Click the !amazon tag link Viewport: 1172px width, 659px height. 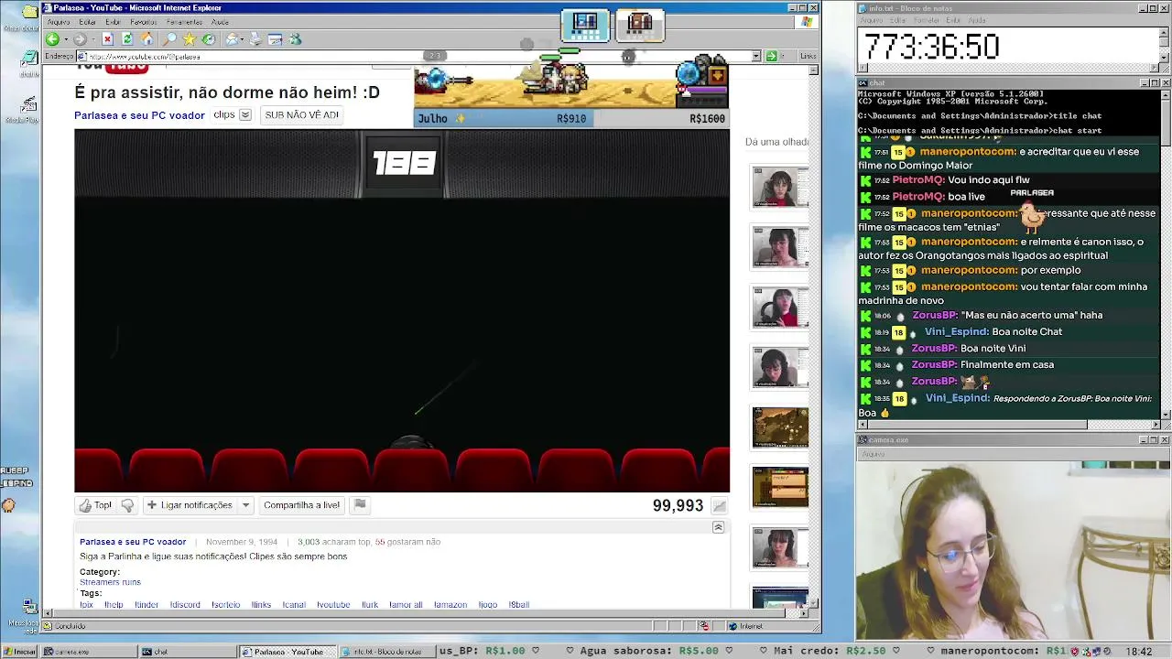pyautogui.click(x=450, y=605)
